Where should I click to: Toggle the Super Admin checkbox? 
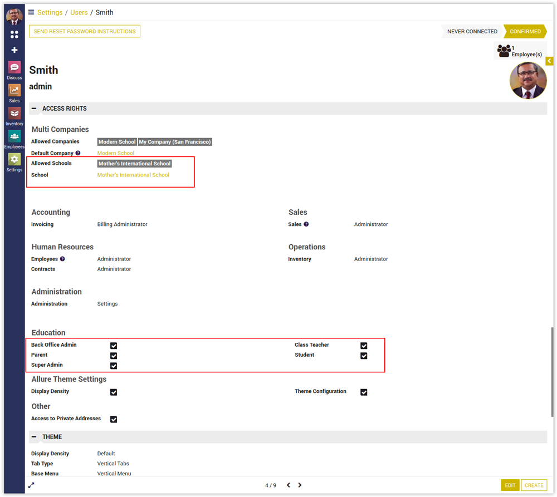tap(114, 366)
